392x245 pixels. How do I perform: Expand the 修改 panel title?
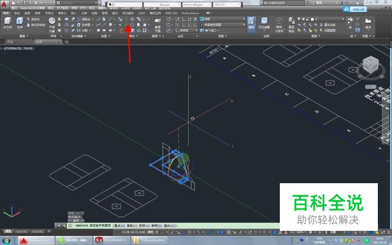pos(133,36)
